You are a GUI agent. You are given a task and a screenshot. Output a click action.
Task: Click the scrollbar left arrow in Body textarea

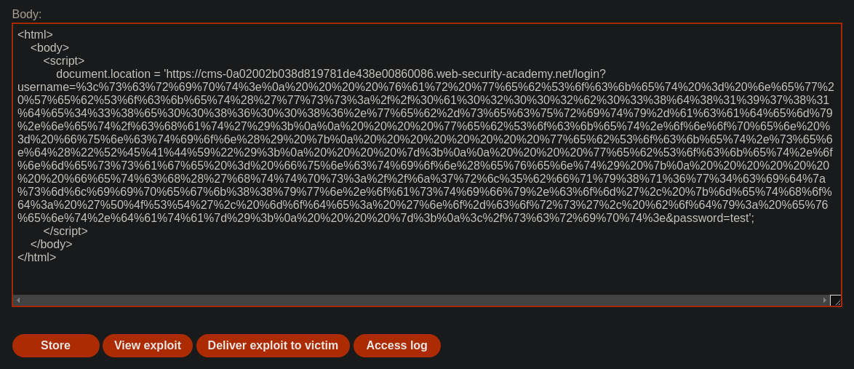pos(18,301)
